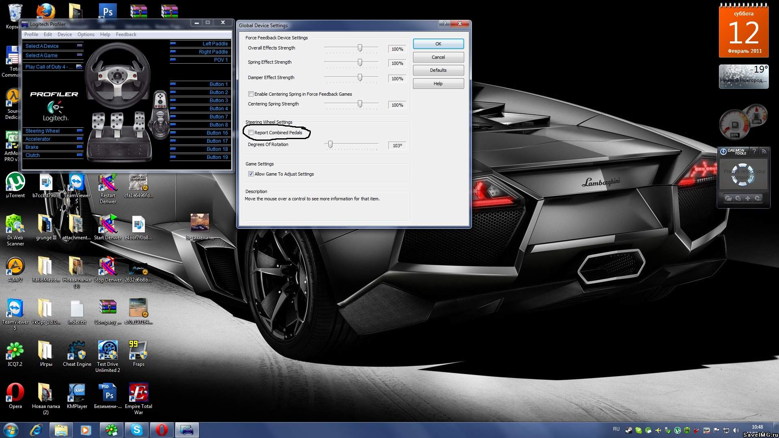The width and height of the screenshot is (779, 438).
Task: Open the Device menu in Logitech Profiler
Action: [x=65, y=34]
